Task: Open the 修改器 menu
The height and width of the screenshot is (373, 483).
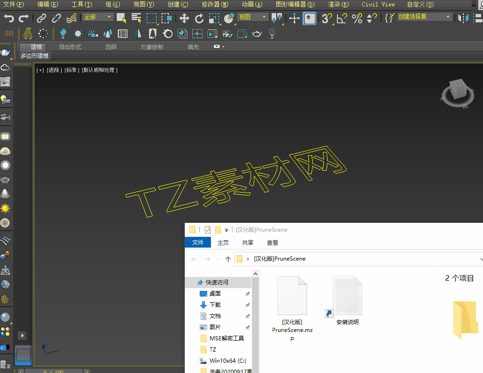Action: pos(215,5)
